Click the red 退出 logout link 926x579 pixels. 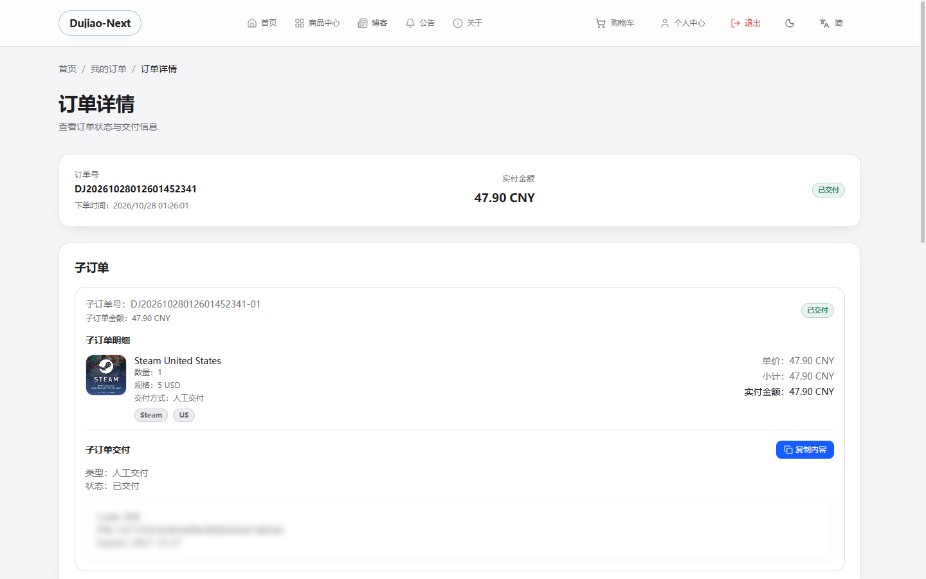click(x=745, y=23)
